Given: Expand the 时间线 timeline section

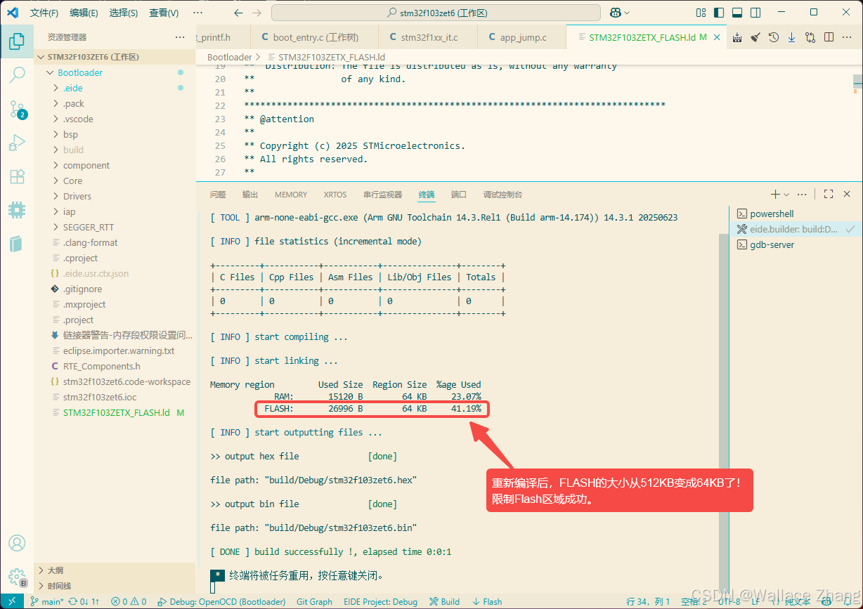Looking at the screenshot, I should click(115, 586).
